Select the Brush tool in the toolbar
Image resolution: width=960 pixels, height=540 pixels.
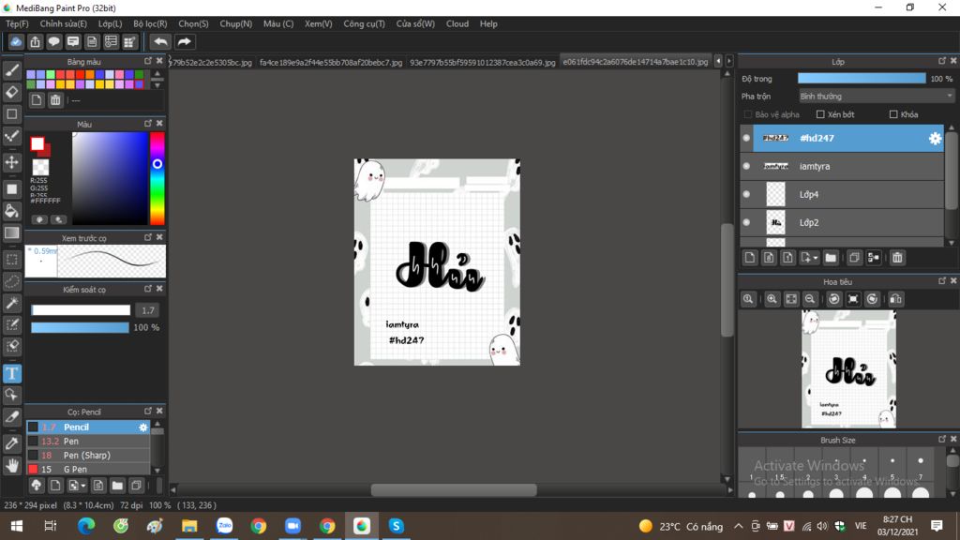click(x=11, y=69)
